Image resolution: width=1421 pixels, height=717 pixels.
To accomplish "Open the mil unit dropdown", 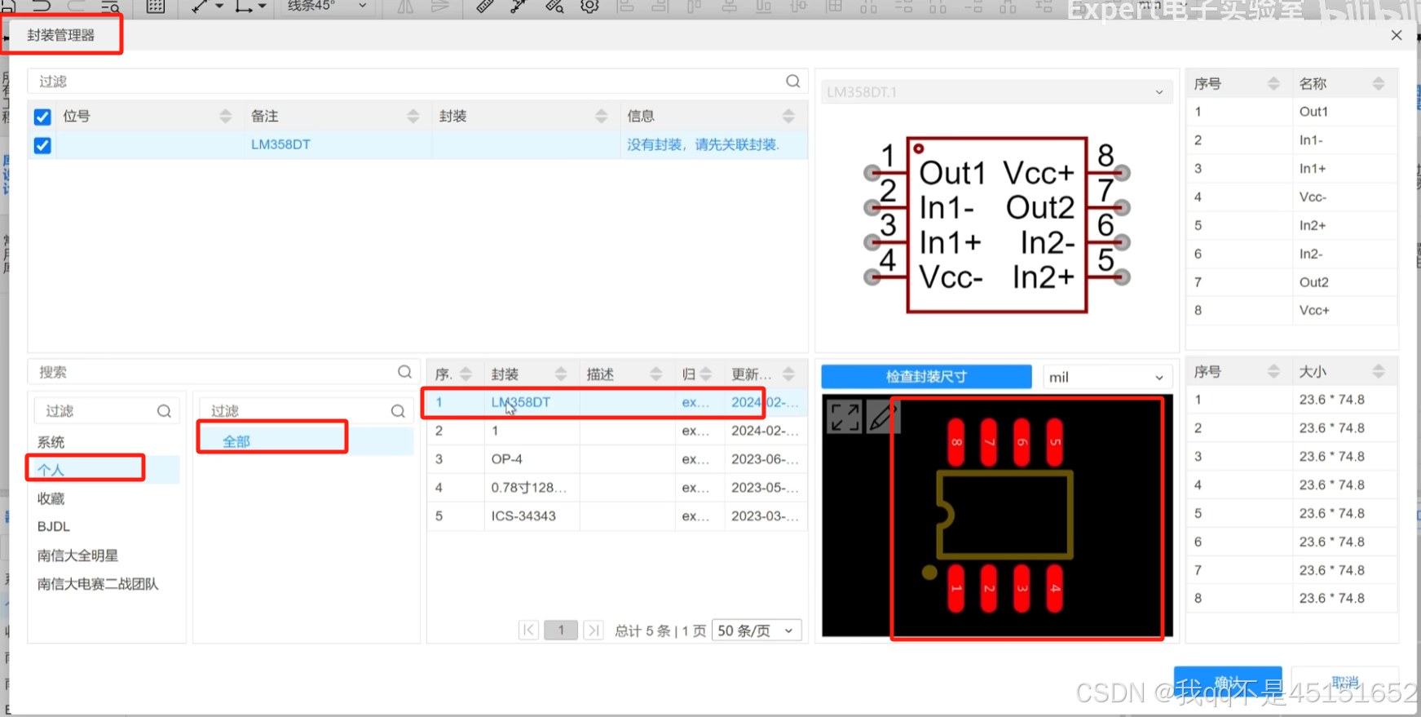I will [x=1107, y=377].
